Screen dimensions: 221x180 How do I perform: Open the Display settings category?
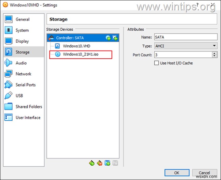[x=24, y=41]
